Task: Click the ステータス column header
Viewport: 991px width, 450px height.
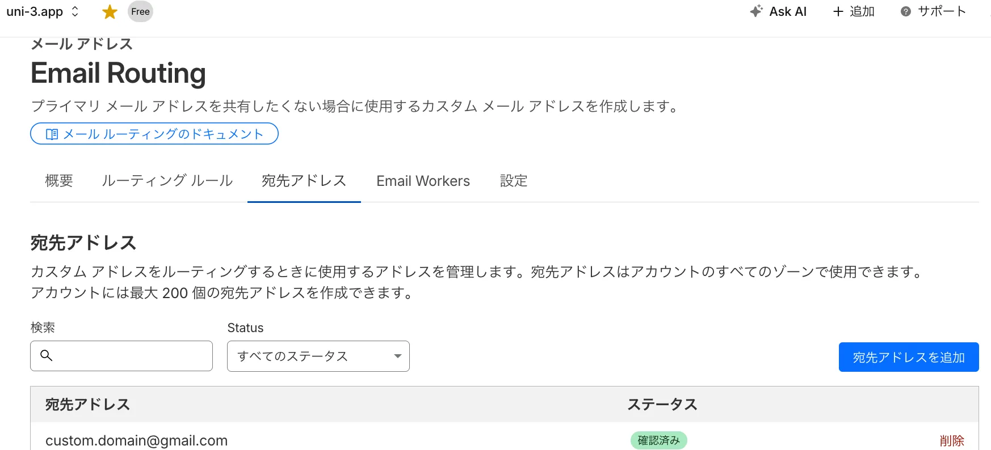Action: [x=662, y=404]
